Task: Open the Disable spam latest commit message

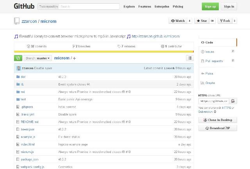Action: 43,68
